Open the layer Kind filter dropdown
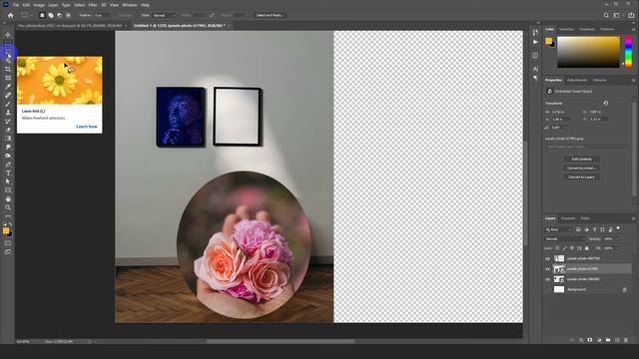639x359 pixels. pos(559,229)
